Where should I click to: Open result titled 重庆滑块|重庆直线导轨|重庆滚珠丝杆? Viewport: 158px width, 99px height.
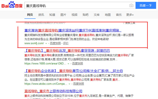73,30
